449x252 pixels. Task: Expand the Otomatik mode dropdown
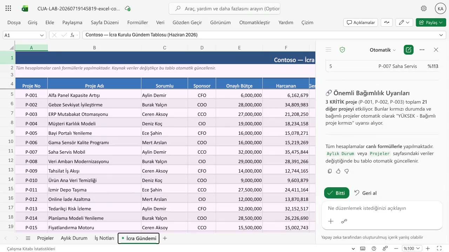click(x=383, y=50)
